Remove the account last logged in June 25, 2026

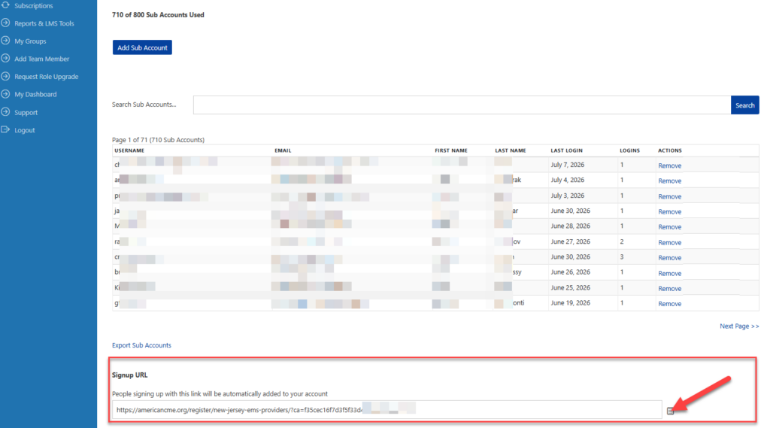pos(670,288)
